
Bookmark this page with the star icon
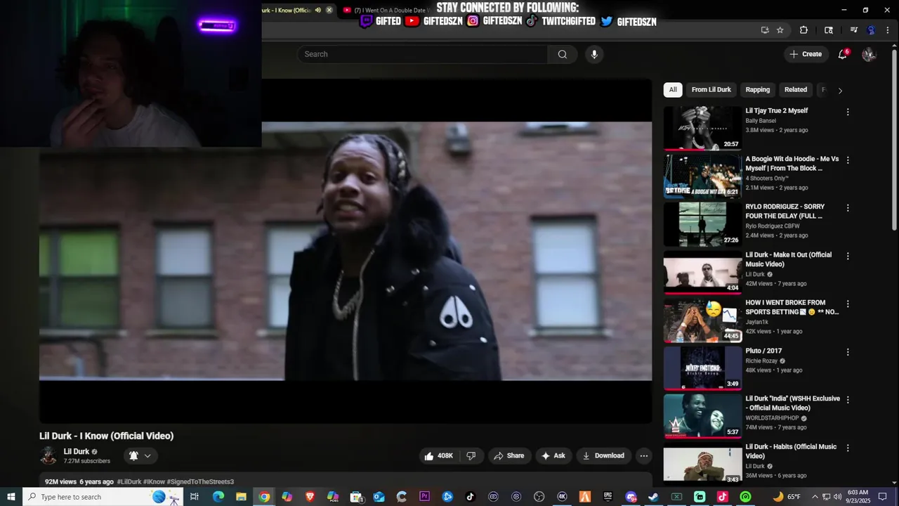(x=780, y=30)
